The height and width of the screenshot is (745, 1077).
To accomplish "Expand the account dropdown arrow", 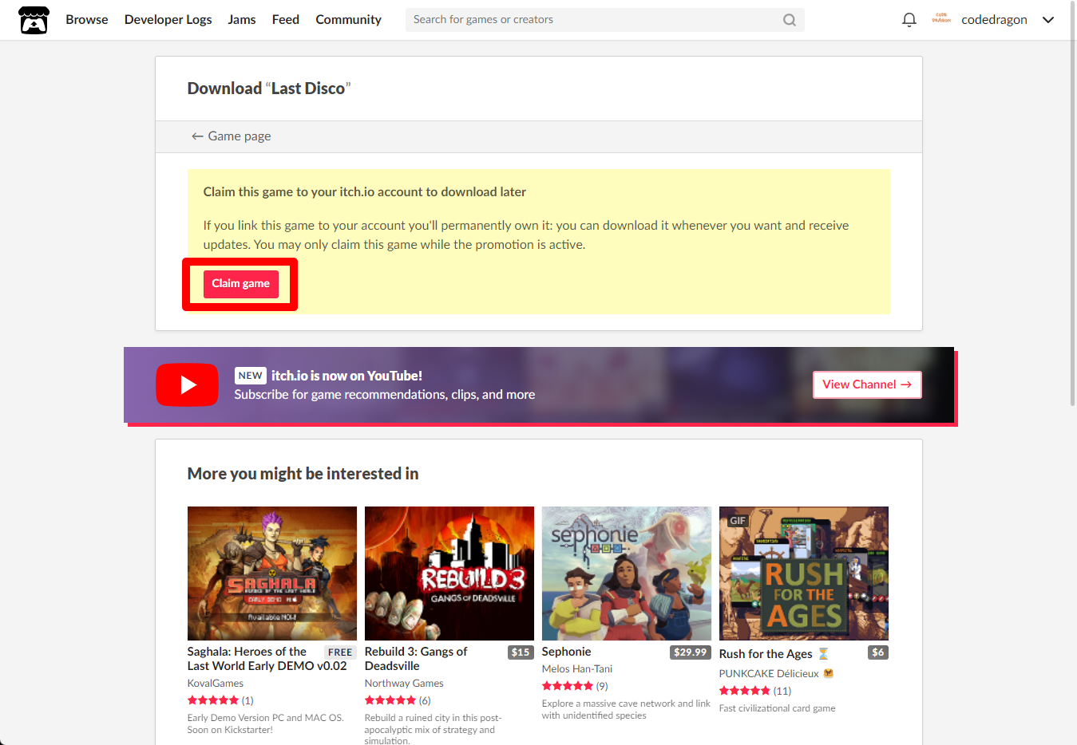I will [1048, 20].
